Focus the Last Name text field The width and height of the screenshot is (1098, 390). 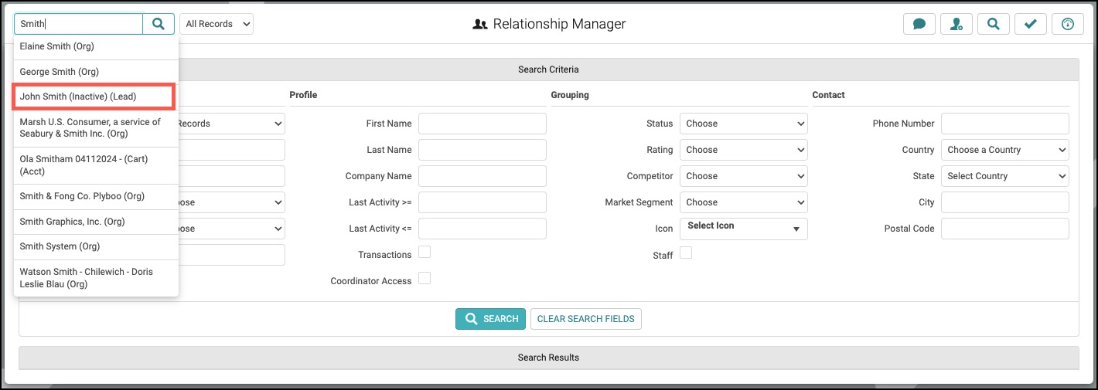[x=483, y=150]
